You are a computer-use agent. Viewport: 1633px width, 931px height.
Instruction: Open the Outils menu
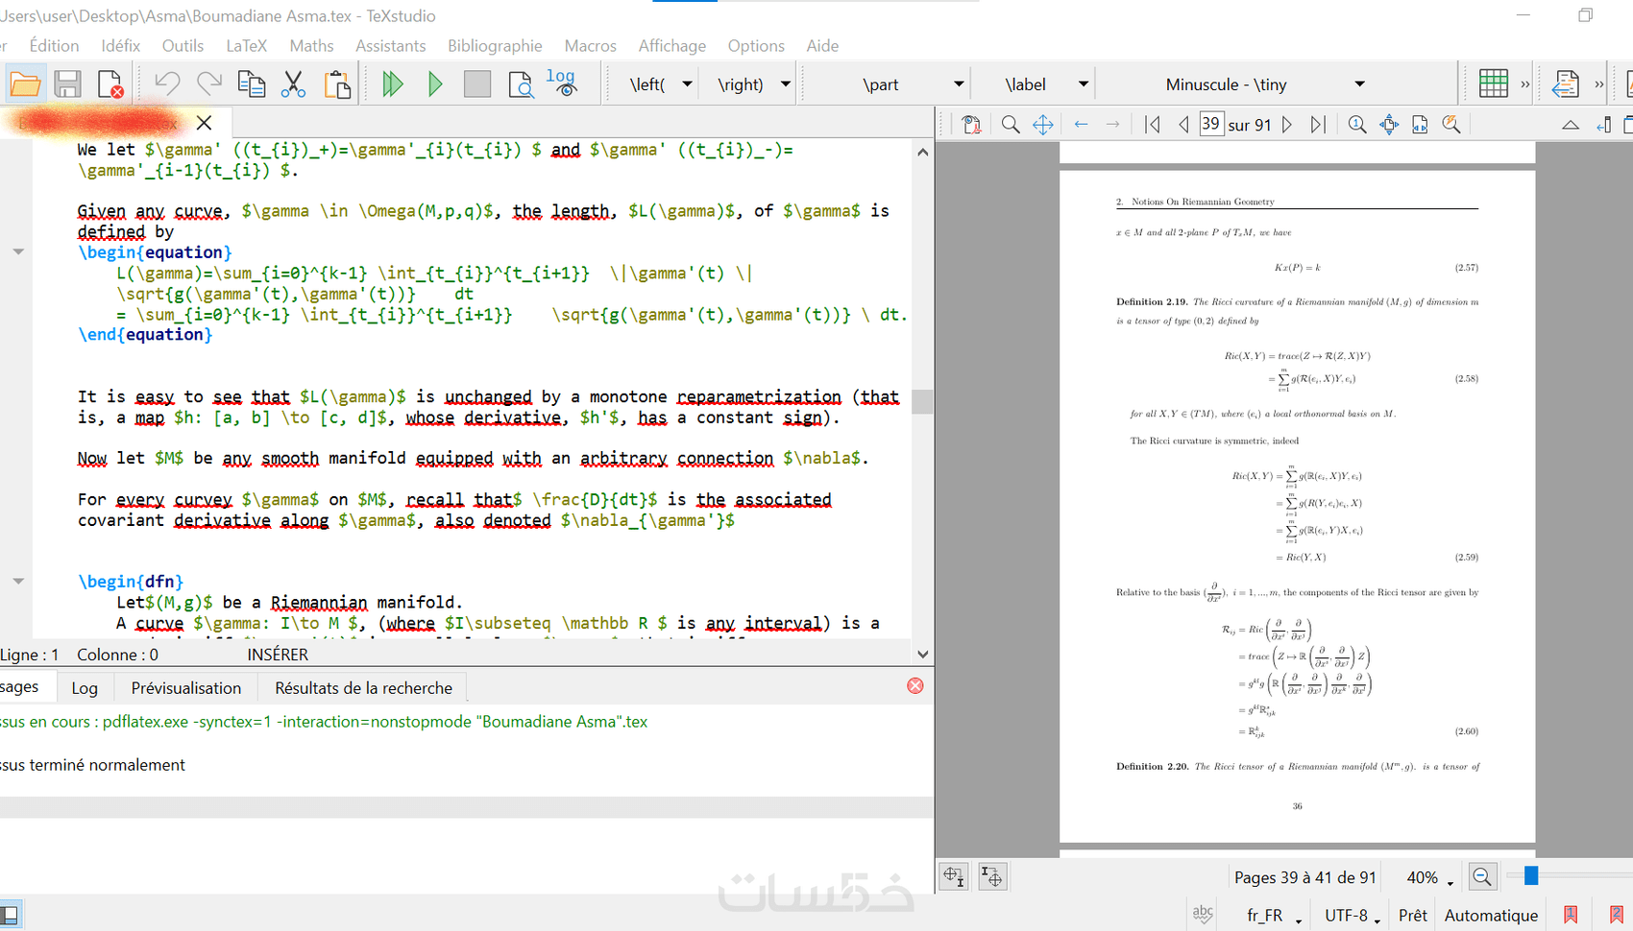point(183,45)
